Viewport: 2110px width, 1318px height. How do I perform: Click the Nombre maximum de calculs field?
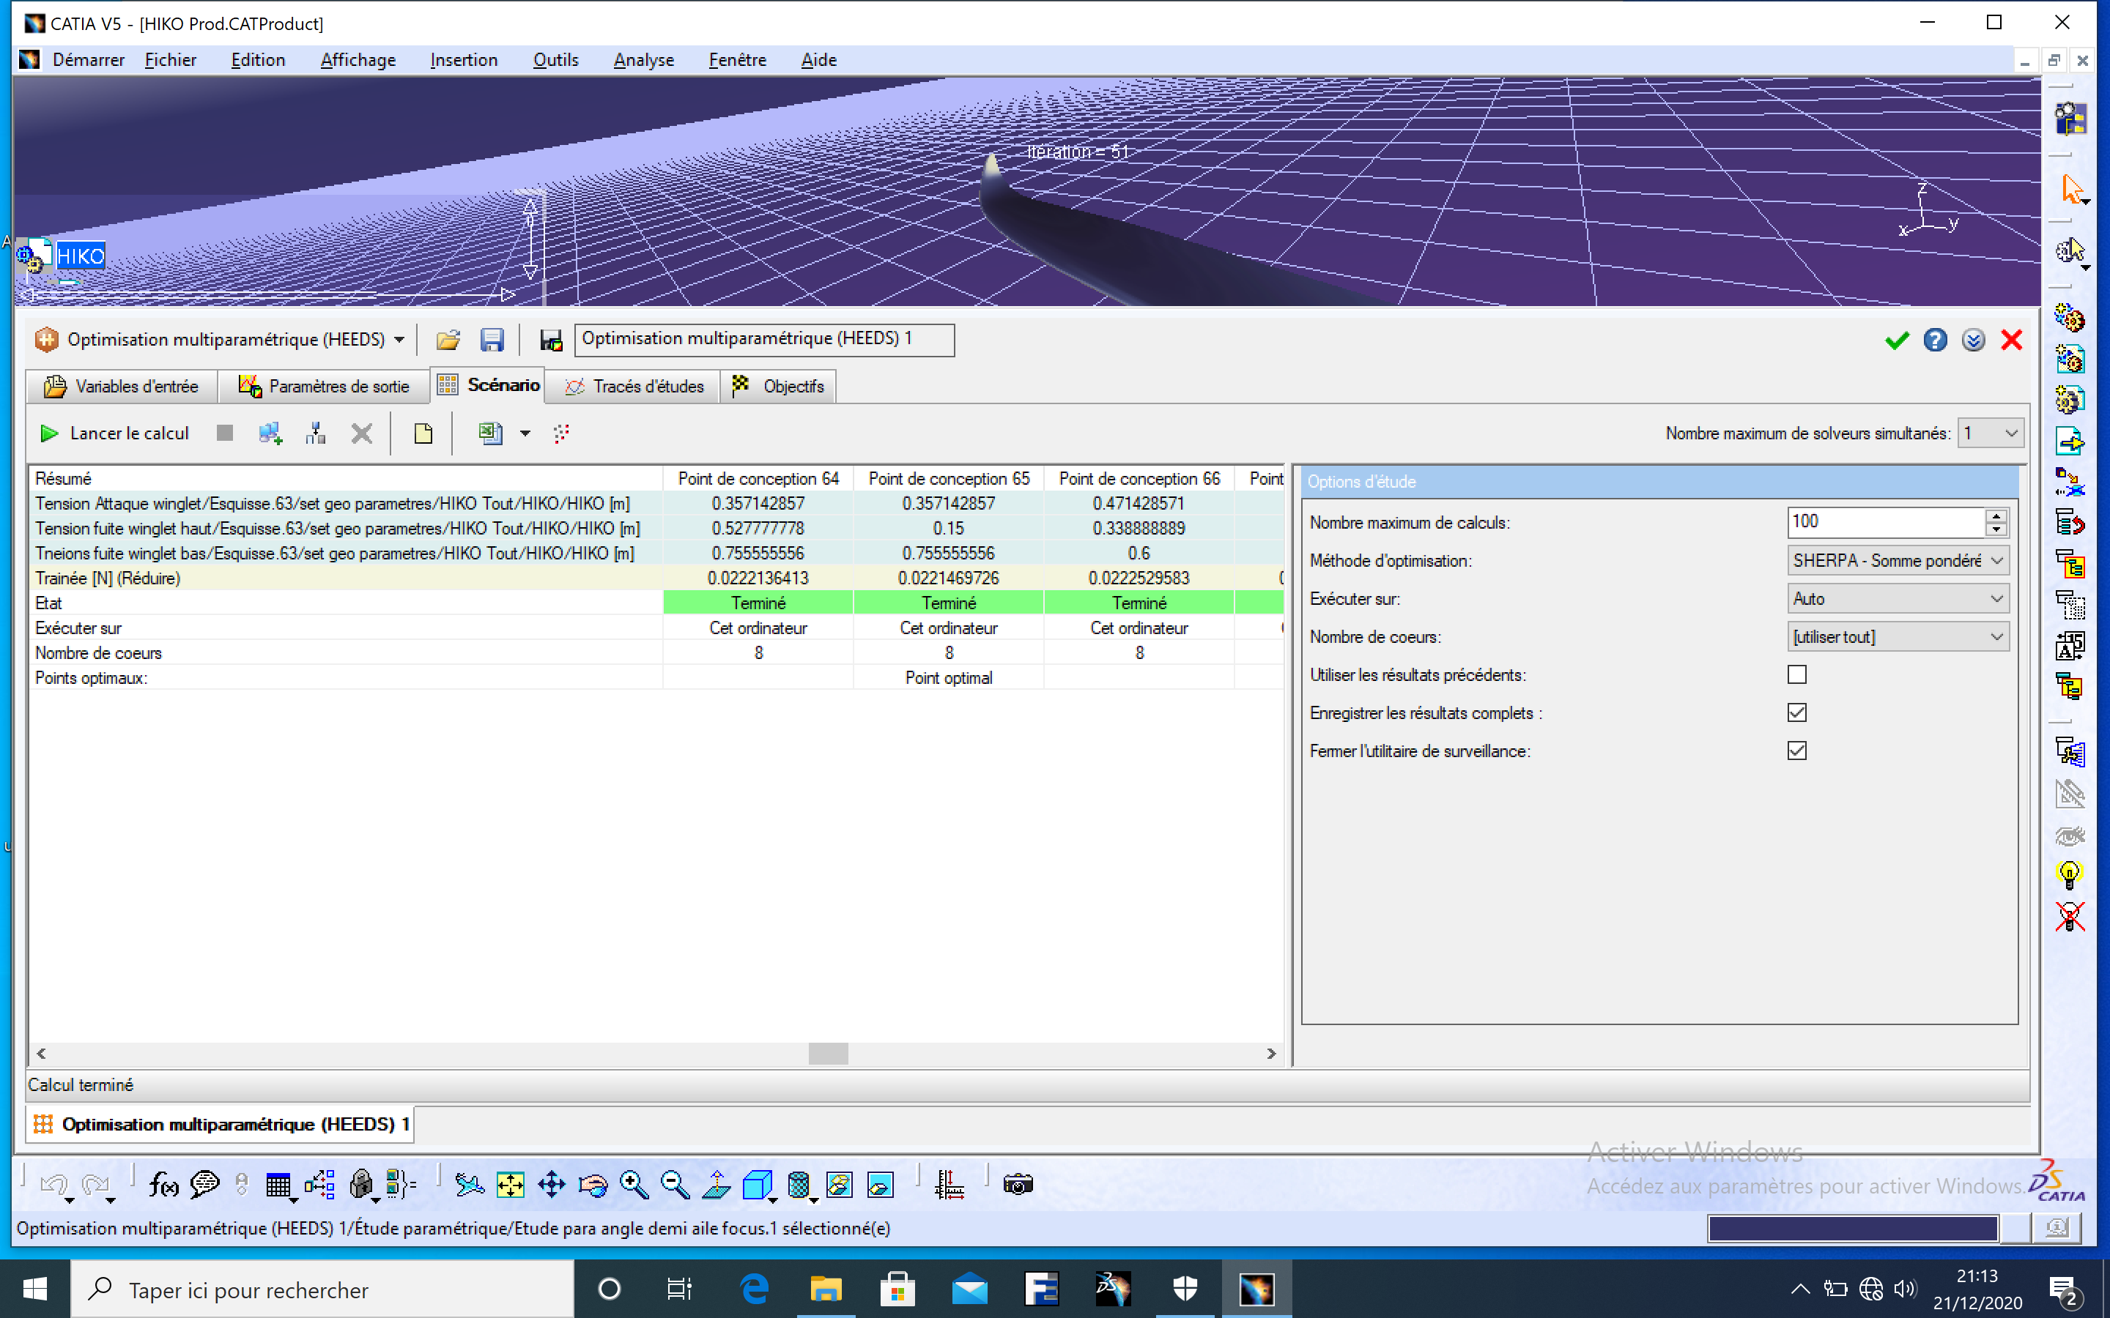(x=1884, y=522)
